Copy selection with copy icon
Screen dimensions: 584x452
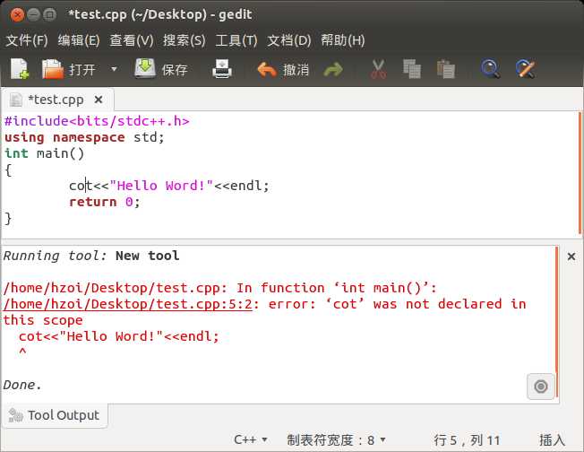pyautogui.click(x=412, y=69)
